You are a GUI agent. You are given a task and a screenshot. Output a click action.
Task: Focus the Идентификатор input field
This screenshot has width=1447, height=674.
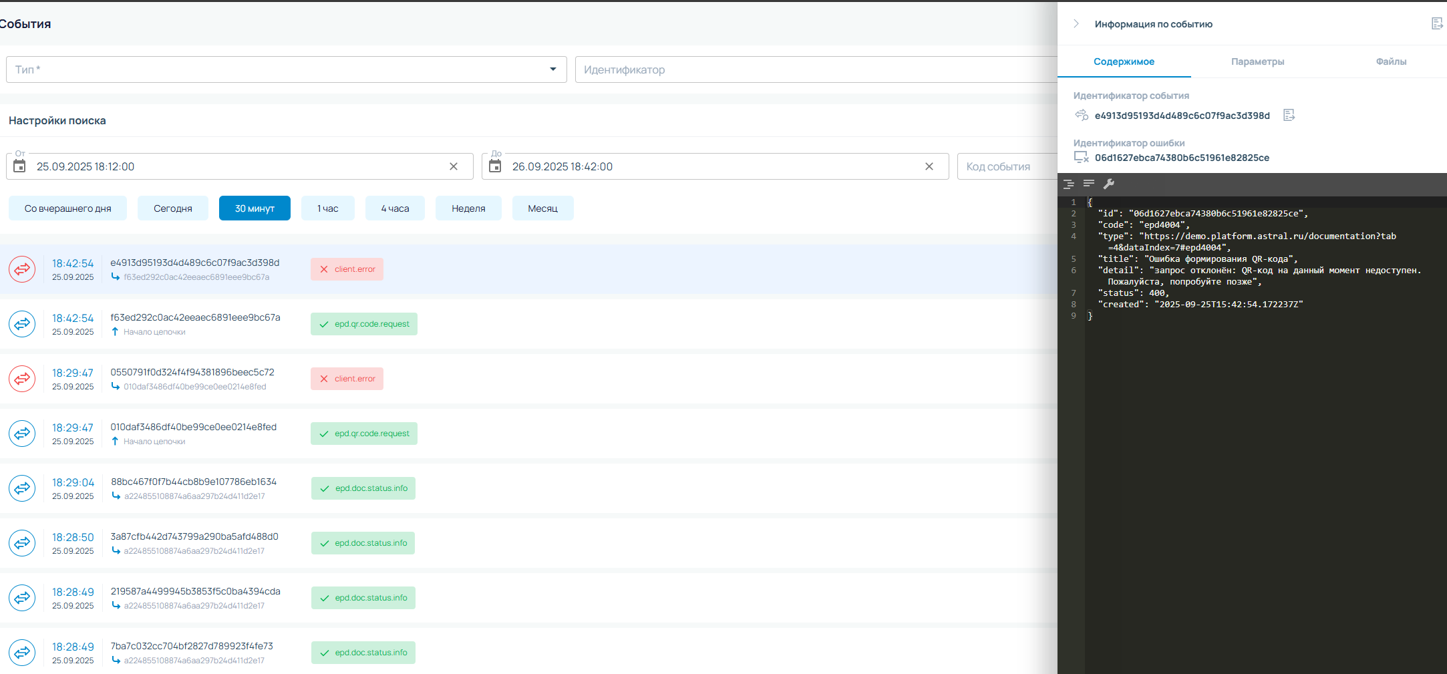(816, 69)
